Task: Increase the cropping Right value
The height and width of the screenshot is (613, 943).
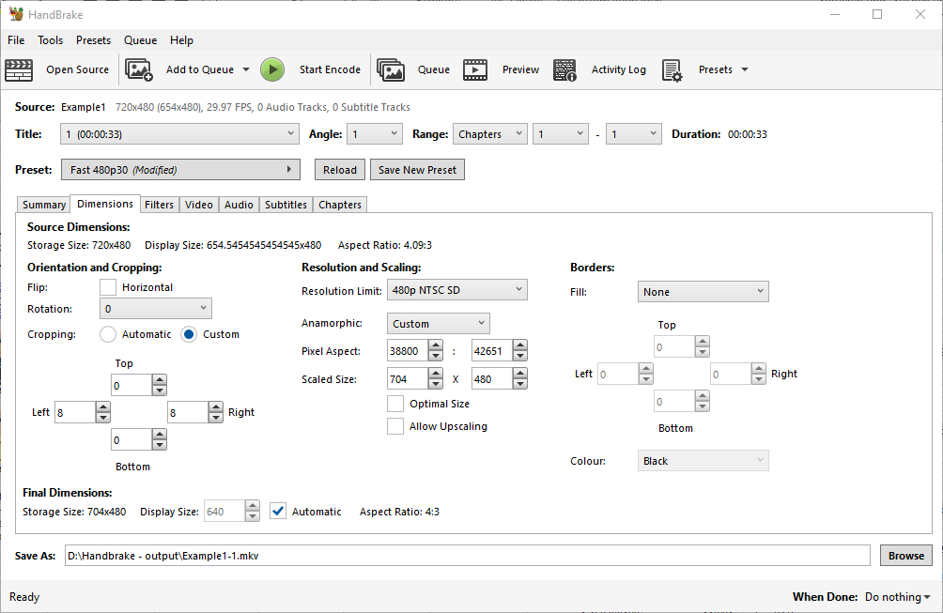Action: 216,406
